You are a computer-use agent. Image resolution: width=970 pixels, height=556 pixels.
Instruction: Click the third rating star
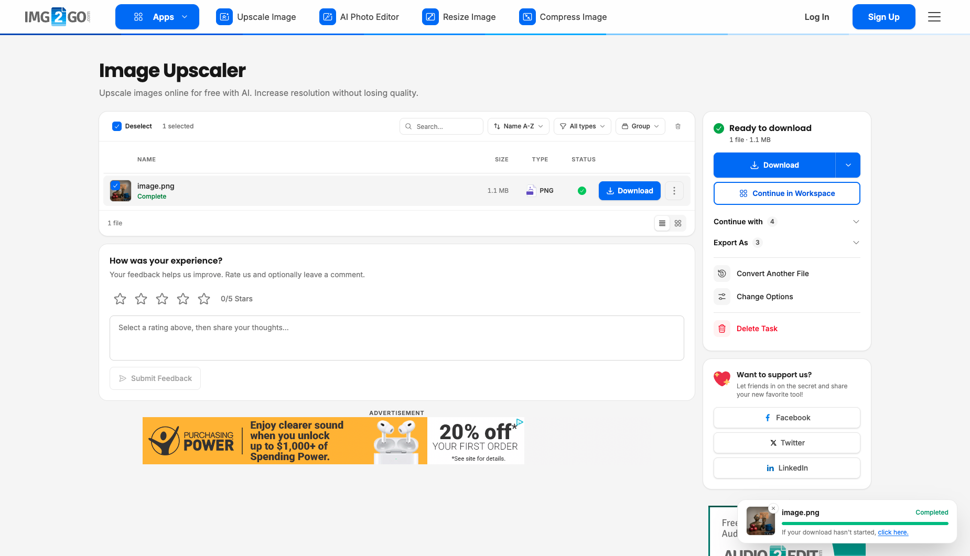pos(162,299)
